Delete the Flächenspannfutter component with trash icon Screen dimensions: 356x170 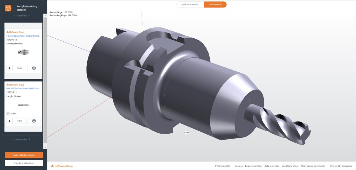click(9, 68)
